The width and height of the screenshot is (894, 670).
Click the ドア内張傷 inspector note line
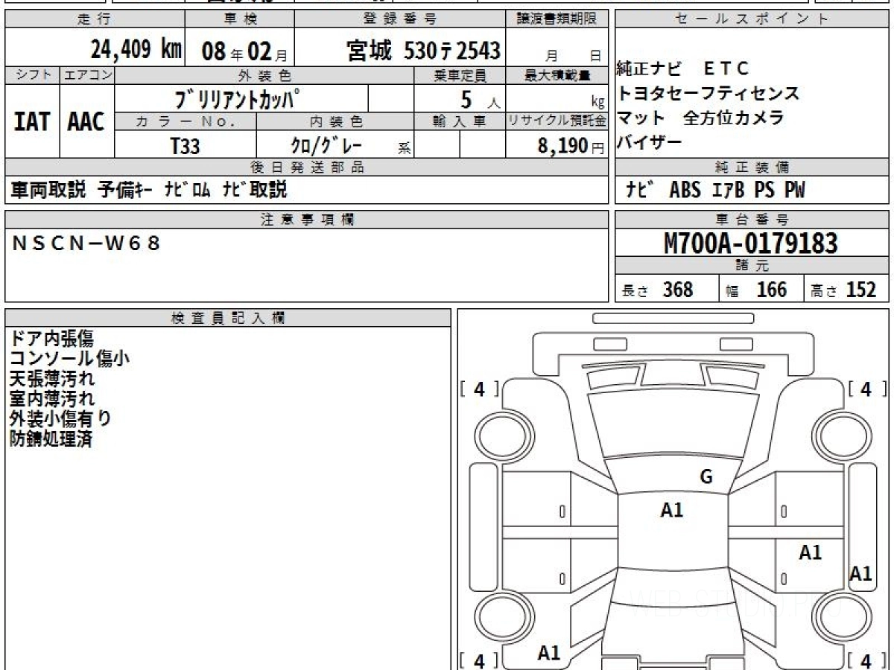click(x=51, y=339)
